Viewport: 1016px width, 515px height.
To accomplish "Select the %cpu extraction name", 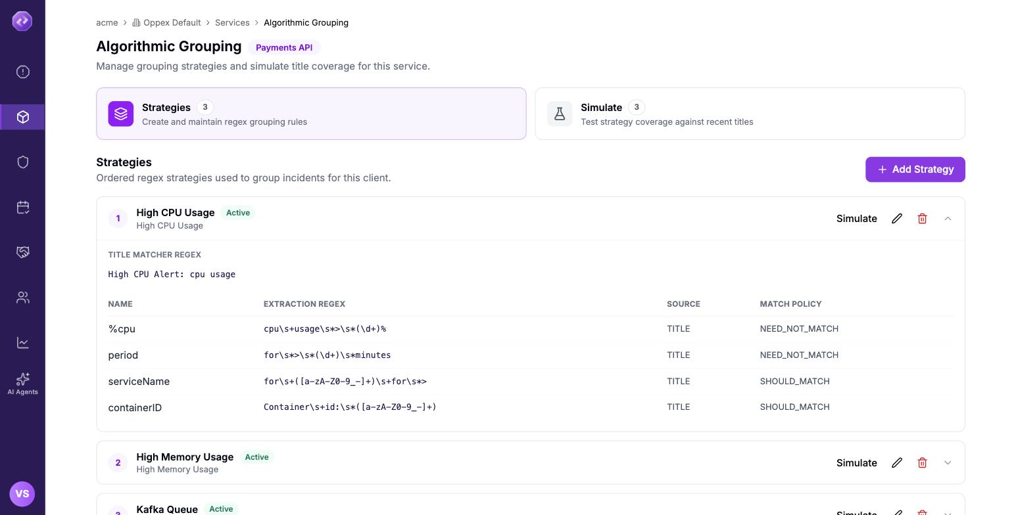I will pyautogui.click(x=122, y=329).
